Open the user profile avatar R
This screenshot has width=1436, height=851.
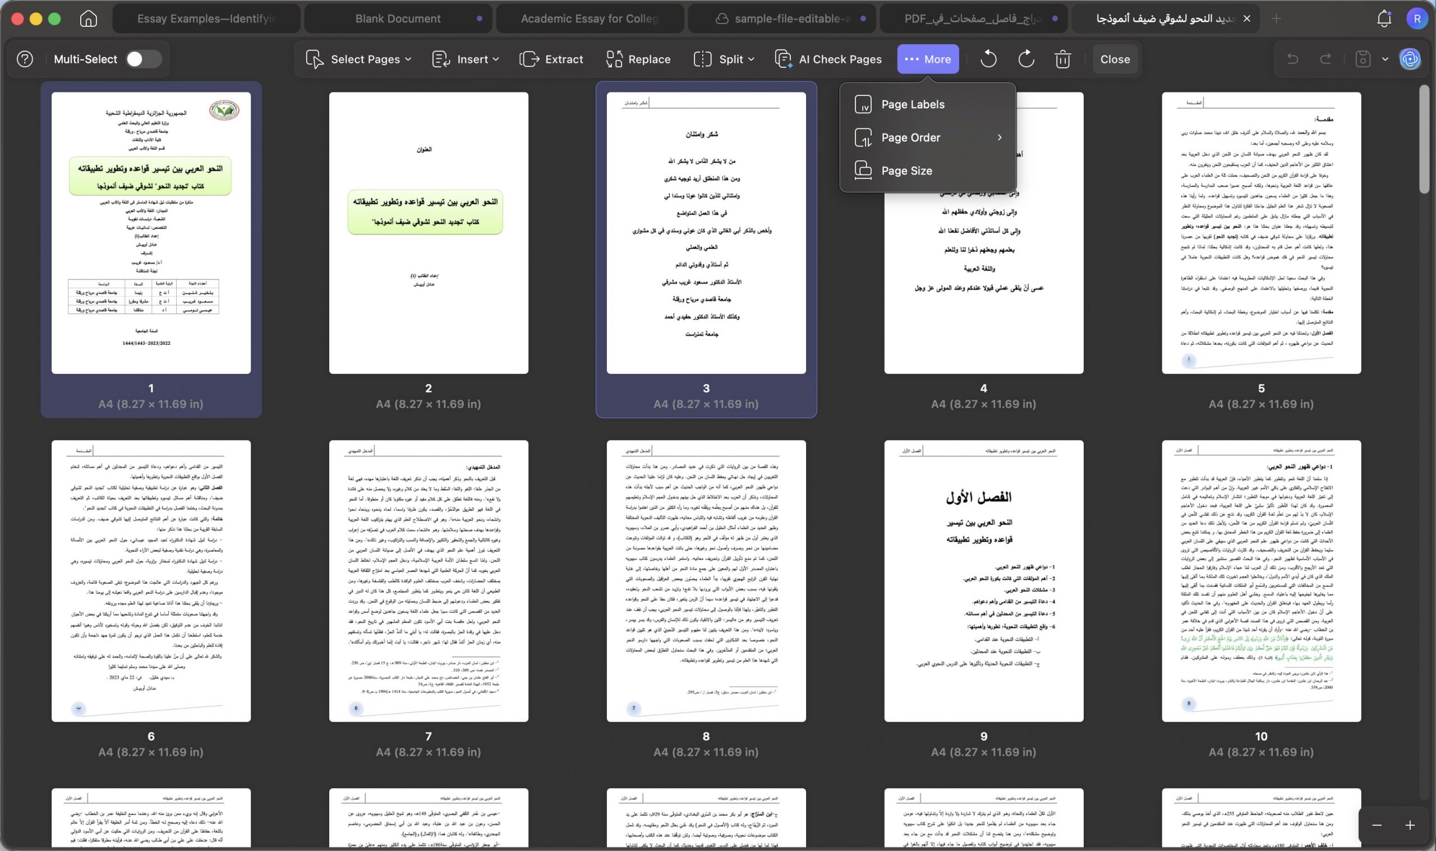pyautogui.click(x=1416, y=18)
